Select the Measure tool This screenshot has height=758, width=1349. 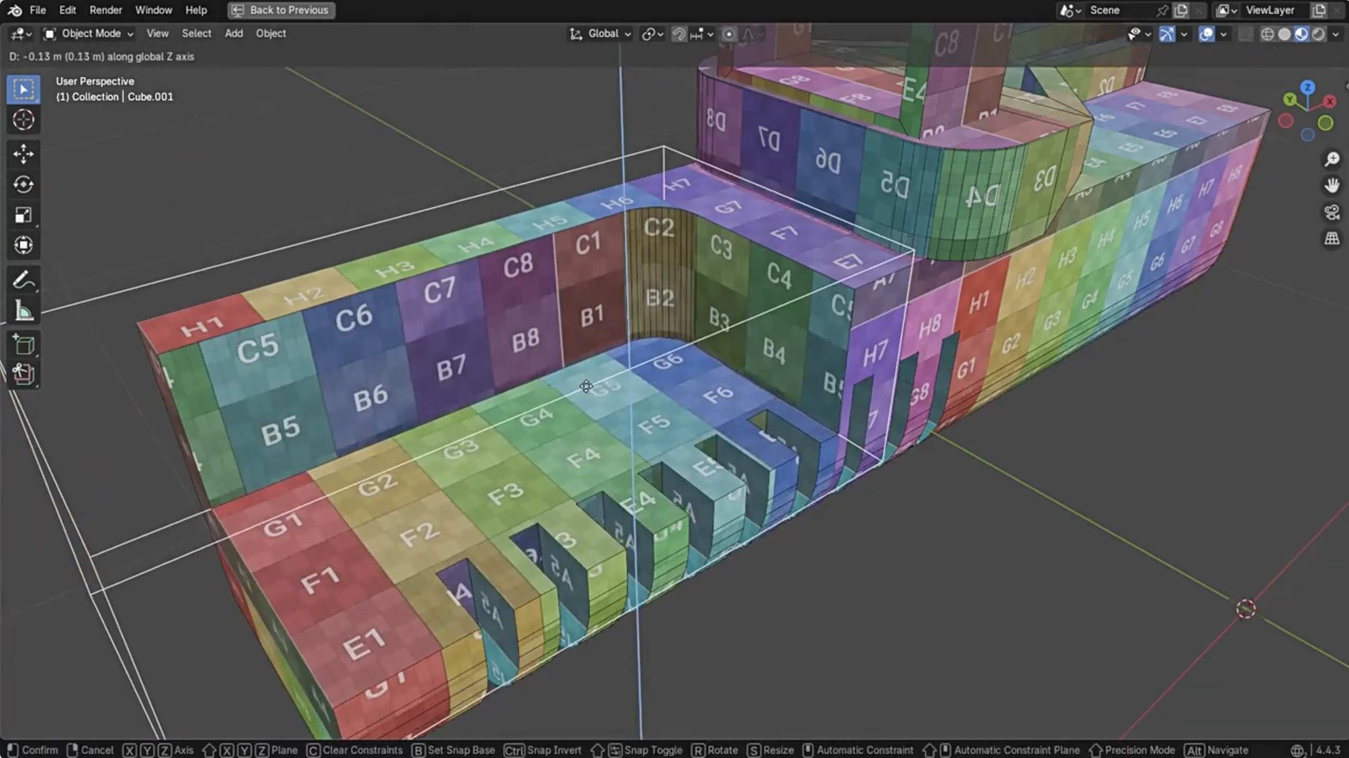tap(23, 310)
